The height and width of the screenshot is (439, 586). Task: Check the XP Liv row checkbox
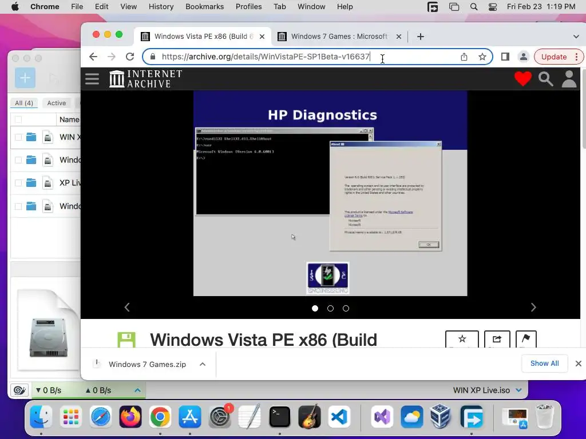tap(18, 183)
